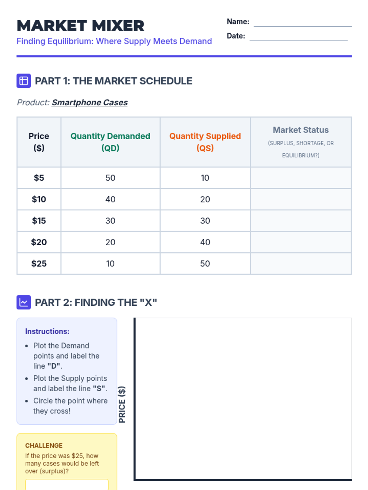Click the Market Status cell for $15 row
This screenshot has height=490, width=368.
click(301, 221)
